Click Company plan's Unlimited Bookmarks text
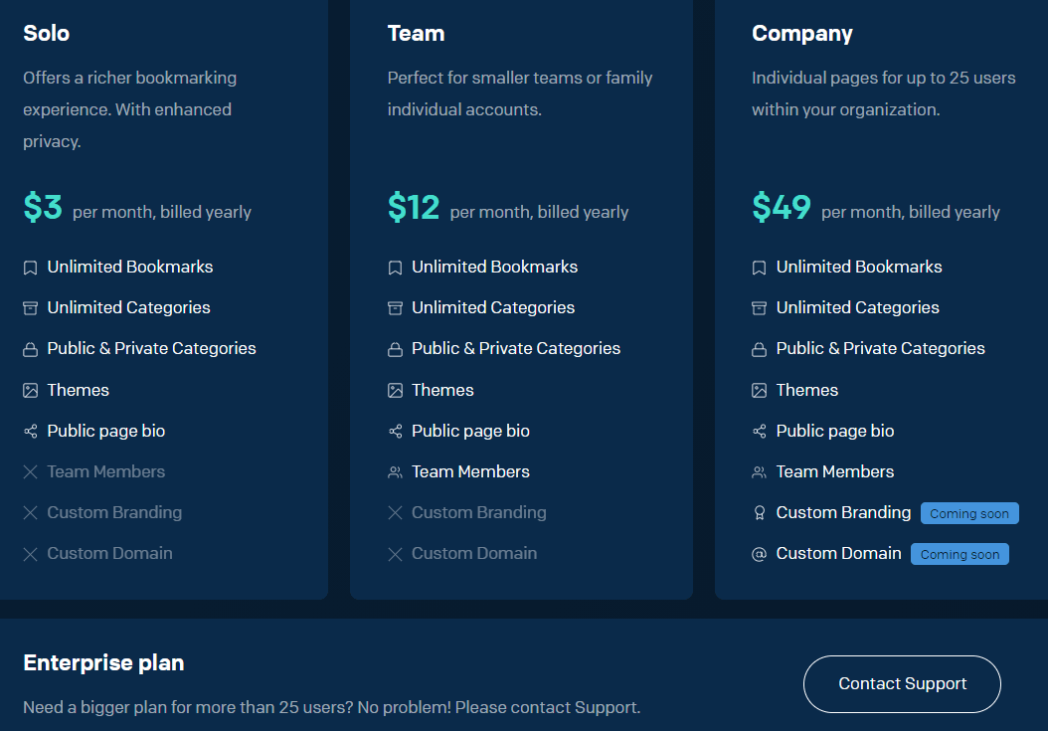This screenshot has height=731, width=1048. [859, 268]
